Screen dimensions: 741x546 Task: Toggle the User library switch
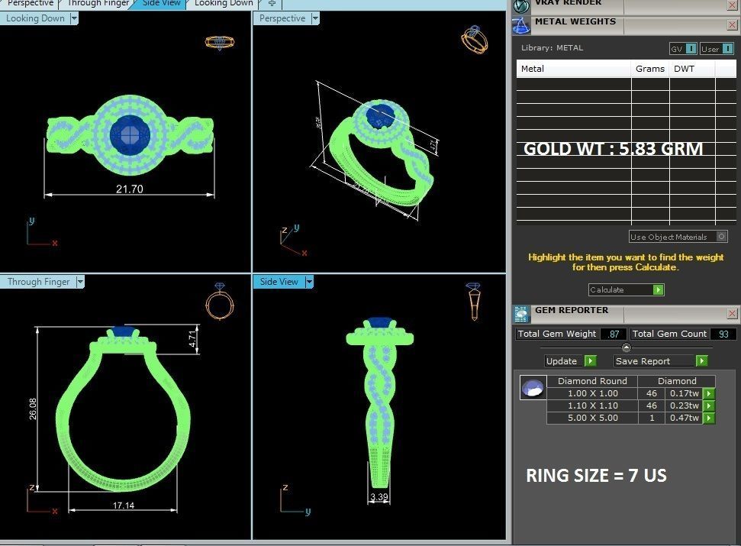click(728, 49)
